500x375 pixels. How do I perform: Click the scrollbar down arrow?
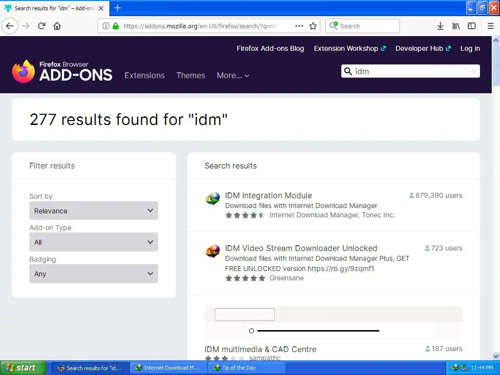pos(496,356)
